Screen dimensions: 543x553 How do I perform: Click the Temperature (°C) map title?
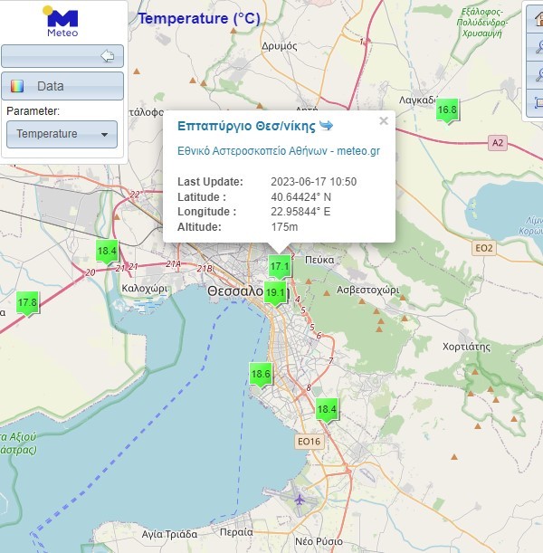click(x=199, y=19)
